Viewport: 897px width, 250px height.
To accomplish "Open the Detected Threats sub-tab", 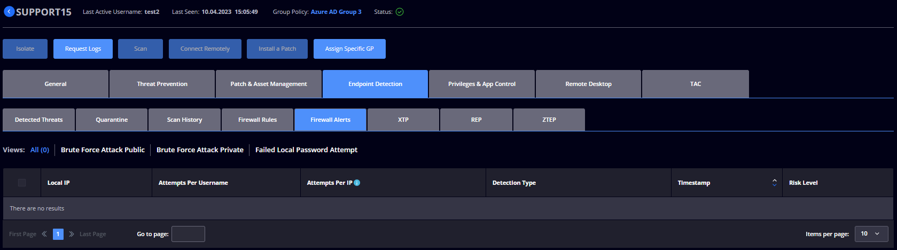I will coord(38,120).
